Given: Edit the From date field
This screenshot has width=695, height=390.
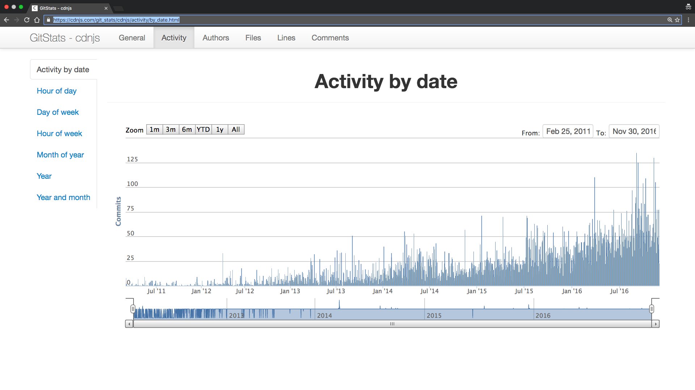Looking at the screenshot, I should click(568, 131).
